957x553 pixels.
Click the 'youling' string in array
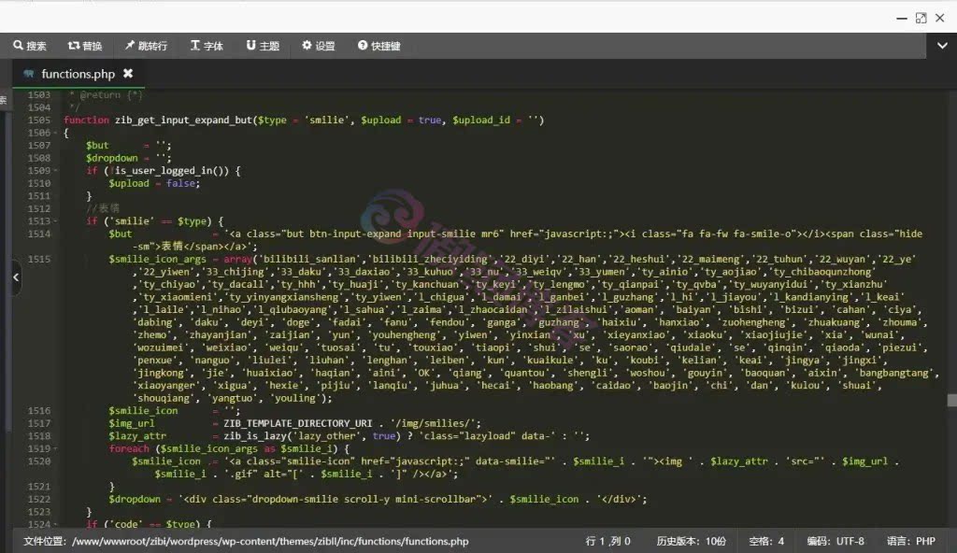click(294, 398)
